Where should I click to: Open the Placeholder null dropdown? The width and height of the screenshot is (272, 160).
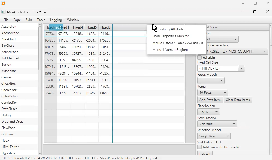[208, 112]
